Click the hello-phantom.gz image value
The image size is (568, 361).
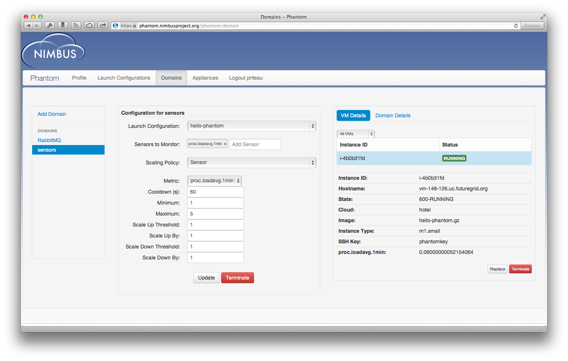[439, 220]
